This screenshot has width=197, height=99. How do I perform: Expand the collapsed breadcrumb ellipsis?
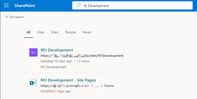click(x=97, y=86)
